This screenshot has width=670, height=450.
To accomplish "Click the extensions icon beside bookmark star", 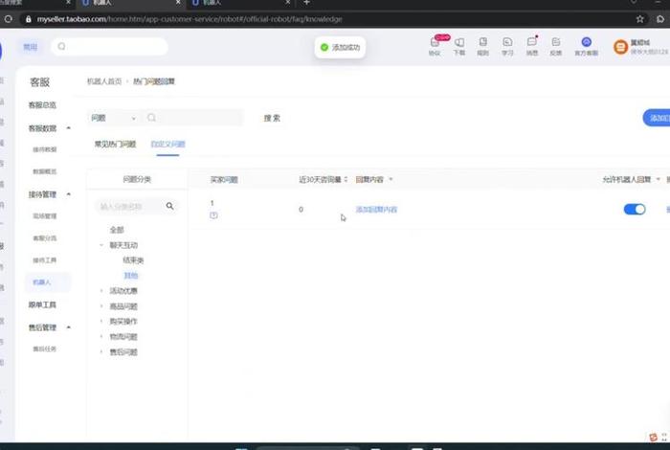I will 660,19.
